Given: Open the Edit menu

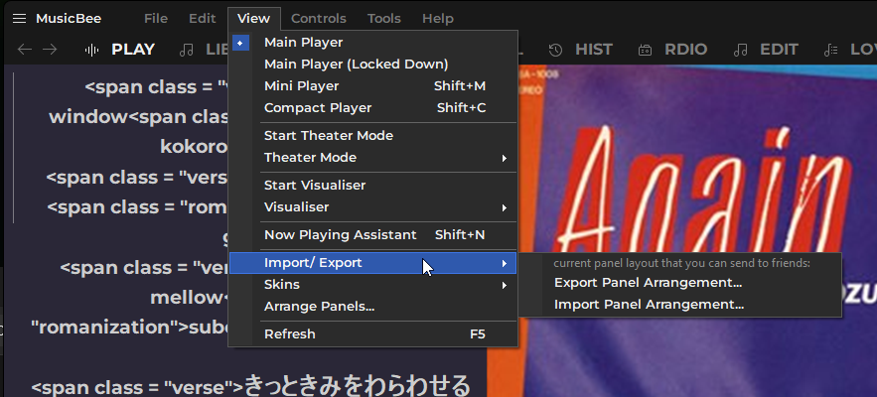Looking at the screenshot, I should (x=202, y=19).
